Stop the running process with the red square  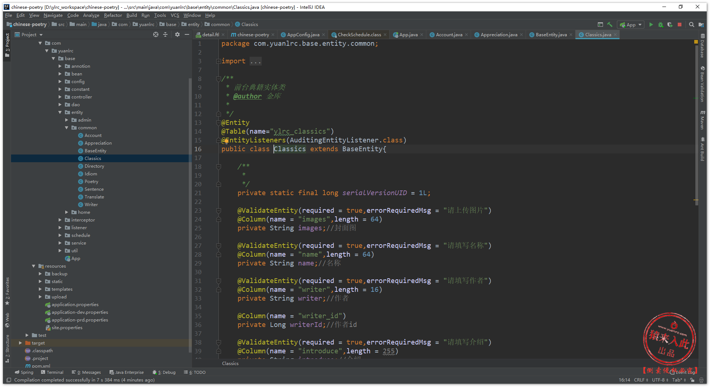tap(680, 25)
